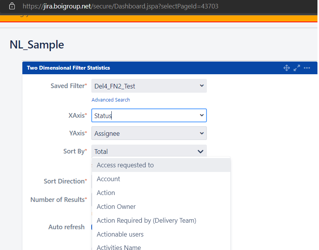Click the browser URL address text
This screenshot has height=250, width=319.
coord(121,6)
